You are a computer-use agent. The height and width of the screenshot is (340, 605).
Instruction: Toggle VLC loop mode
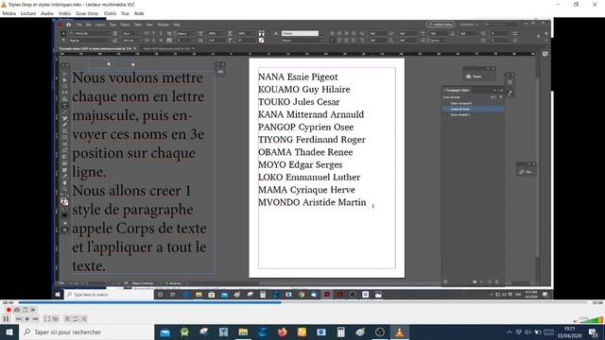coord(76,319)
